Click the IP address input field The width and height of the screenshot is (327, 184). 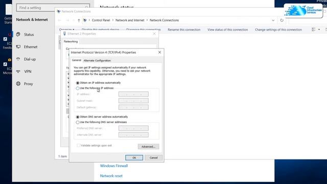pos(133,94)
